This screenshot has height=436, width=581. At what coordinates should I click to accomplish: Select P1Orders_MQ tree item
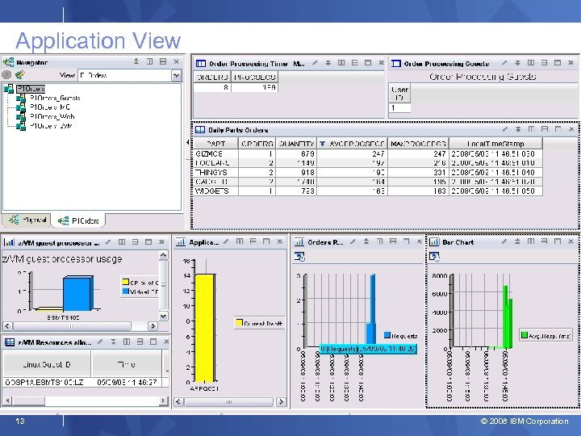click(50, 107)
